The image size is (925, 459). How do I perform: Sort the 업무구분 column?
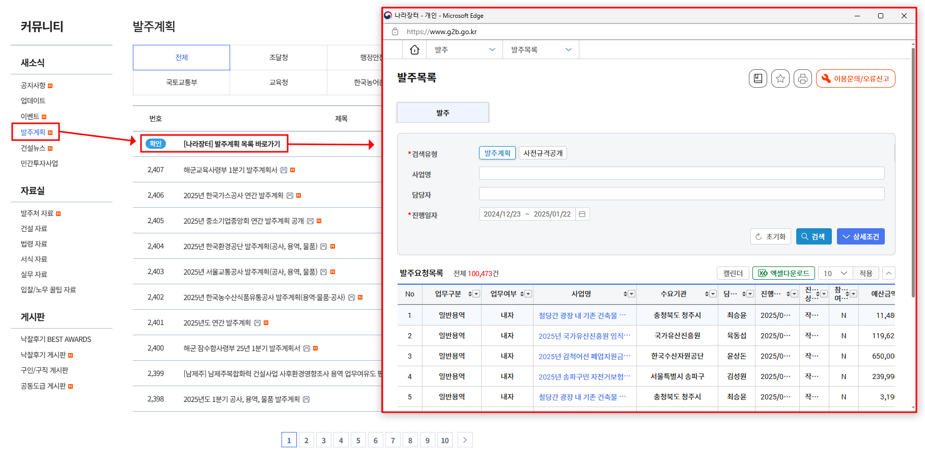470,294
